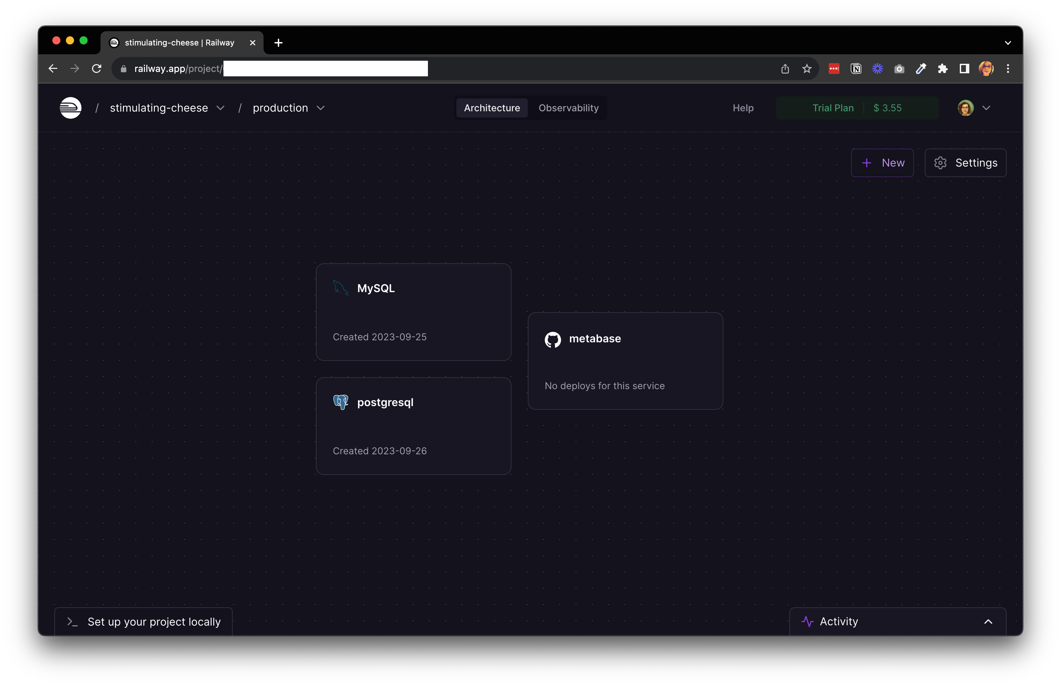Image resolution: width=1061 pixels, height=686 pixels.
Task: Click the MySQL dolphin icon
Action: click(x=341, y=288)
